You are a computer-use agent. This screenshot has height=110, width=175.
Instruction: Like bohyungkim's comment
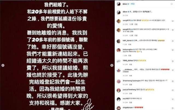pyautogui.click(x=173, y=50)
